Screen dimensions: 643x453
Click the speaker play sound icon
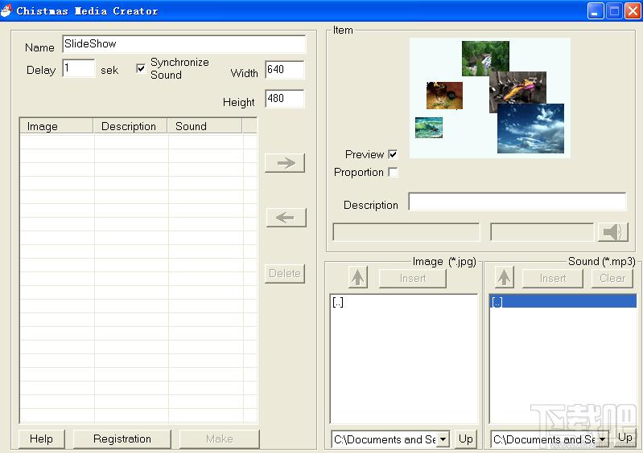612,232
